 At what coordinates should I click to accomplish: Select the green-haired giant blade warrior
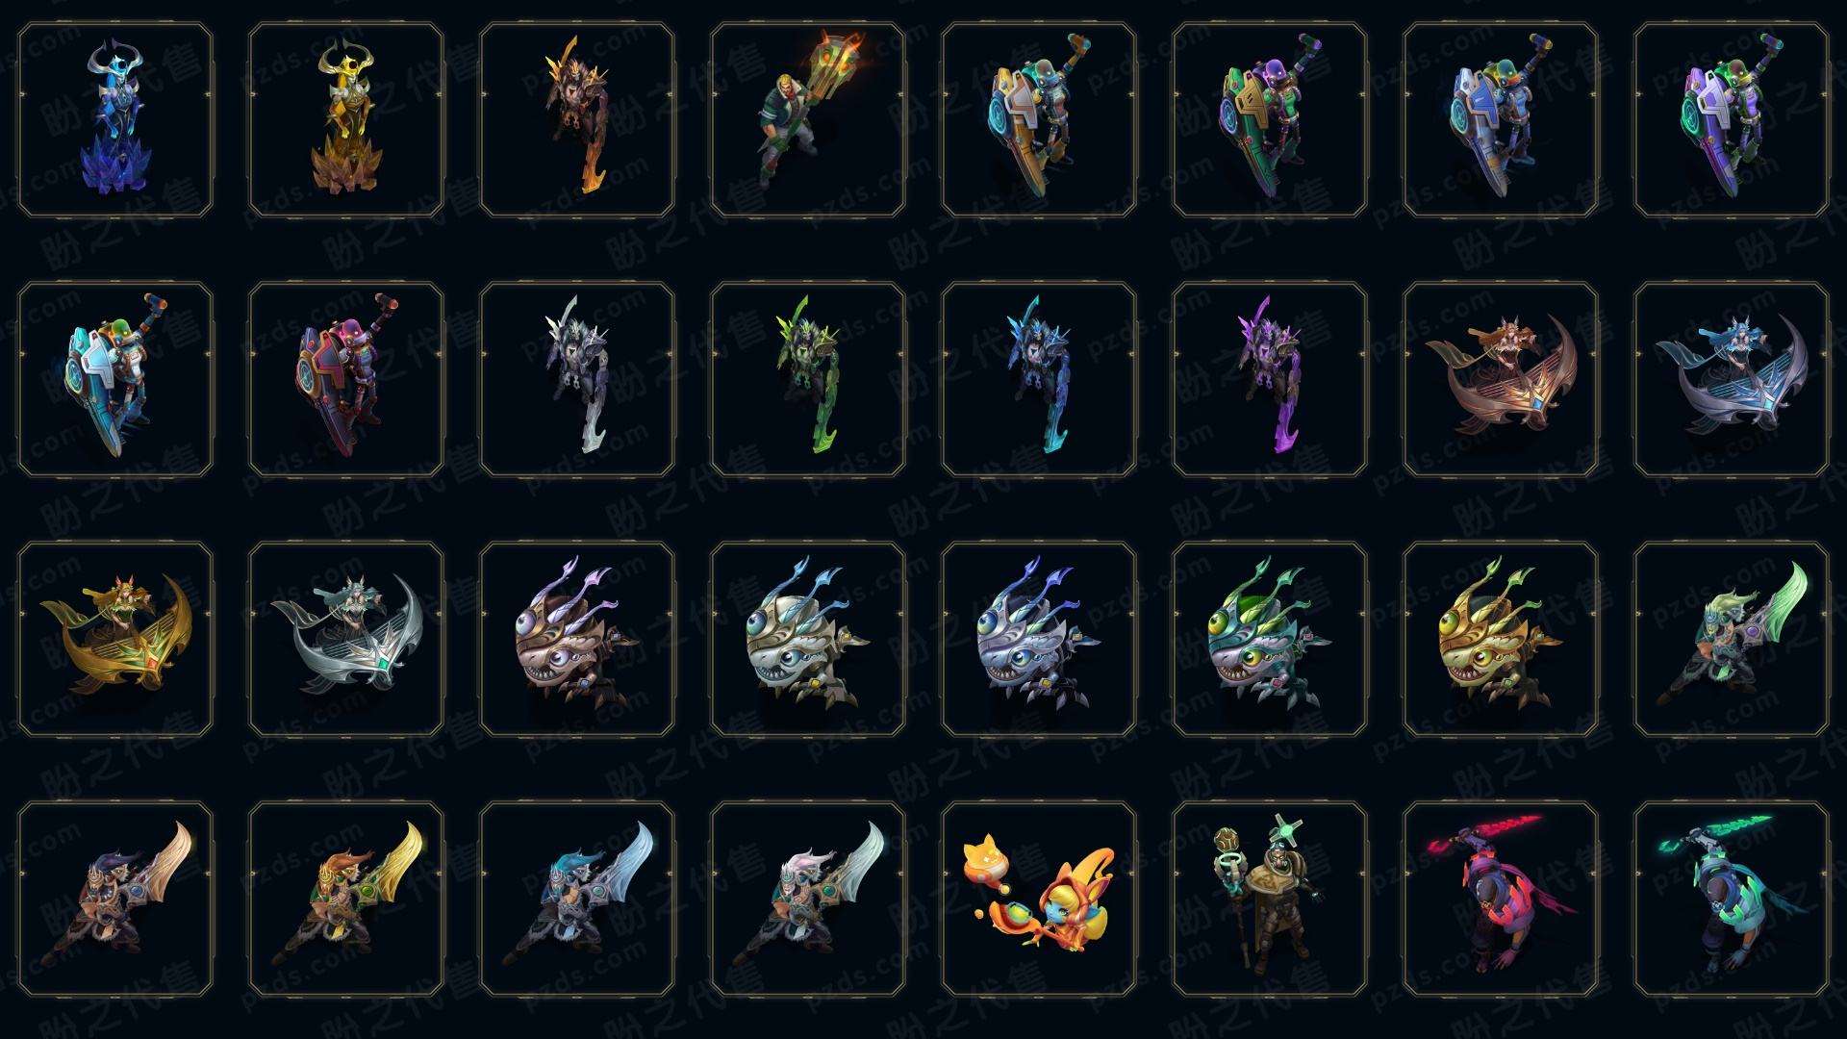(1732, 640)
